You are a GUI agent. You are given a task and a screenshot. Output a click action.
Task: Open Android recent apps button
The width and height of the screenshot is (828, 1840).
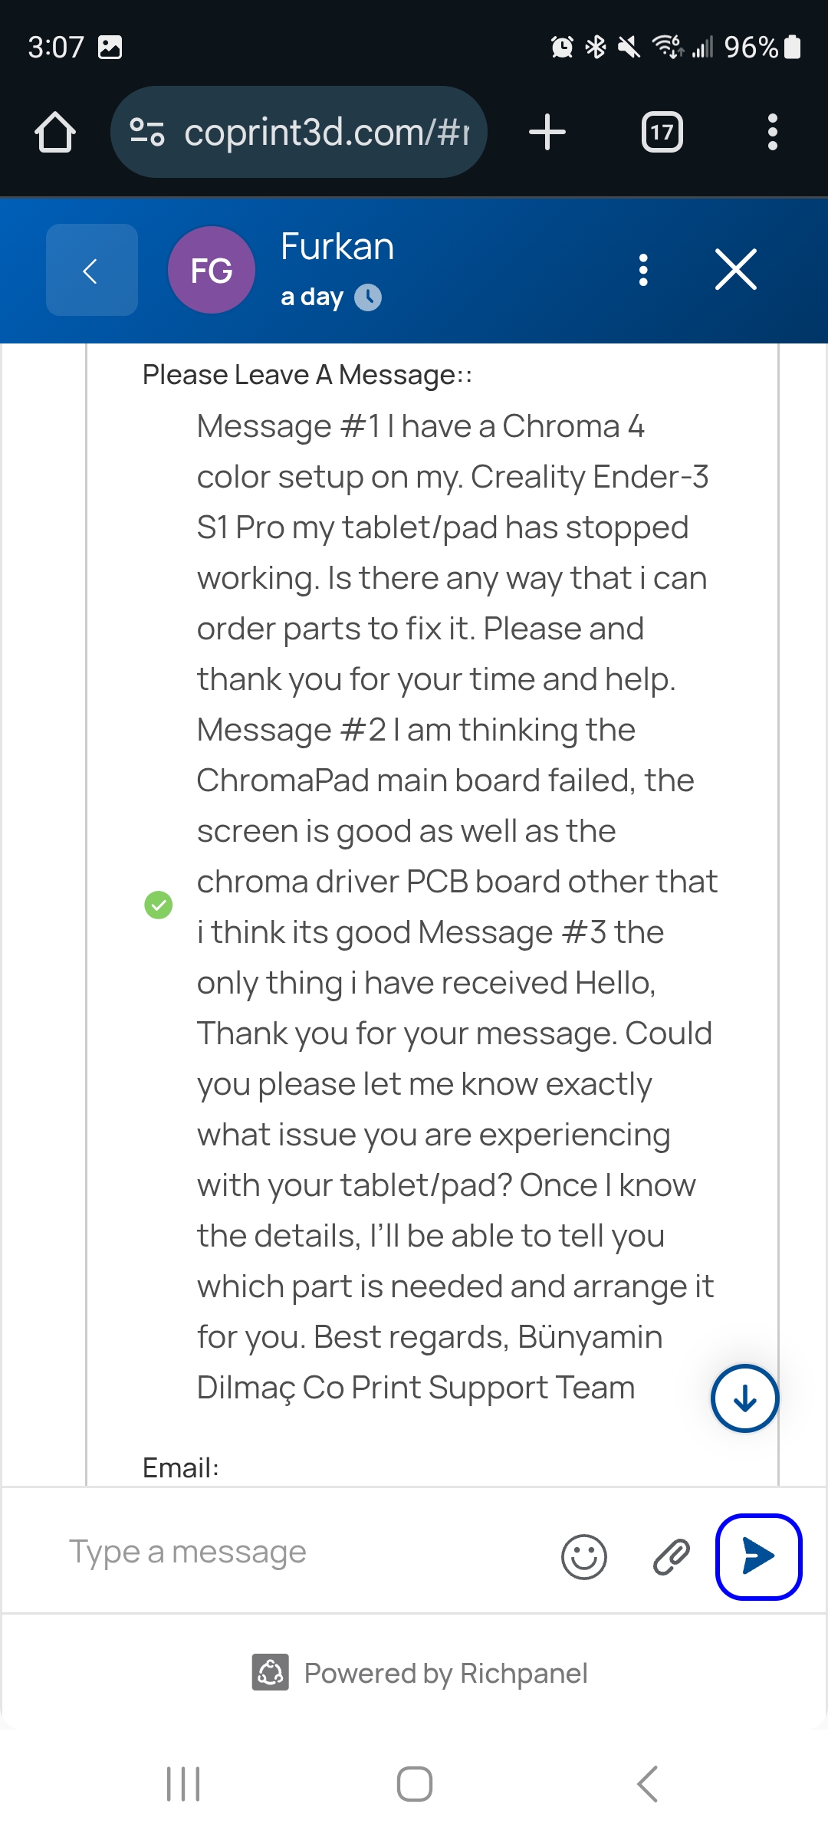pos(183,1783)
